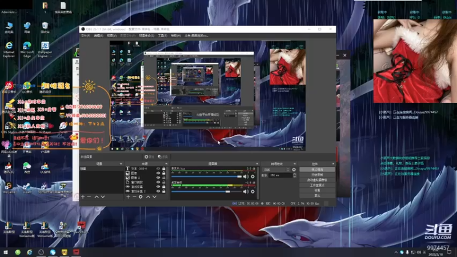The image size is (457, 257).
Task: Toggle lock on 图像 2 source
Action: tap(164, 178)
